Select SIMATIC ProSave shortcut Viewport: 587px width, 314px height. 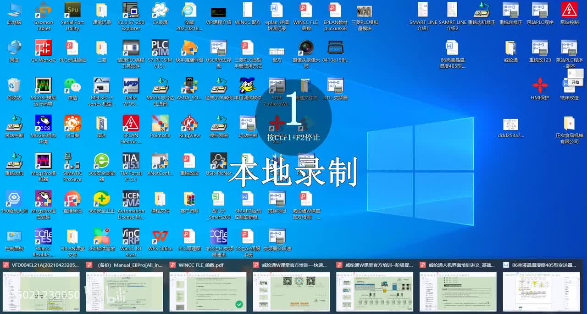(72, 168)
